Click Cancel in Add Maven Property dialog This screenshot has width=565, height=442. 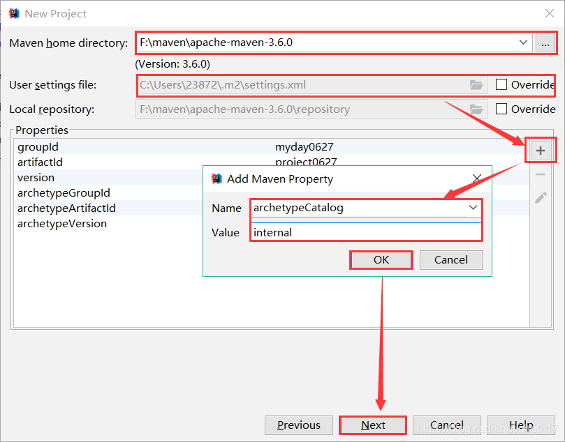coord(450,259)
